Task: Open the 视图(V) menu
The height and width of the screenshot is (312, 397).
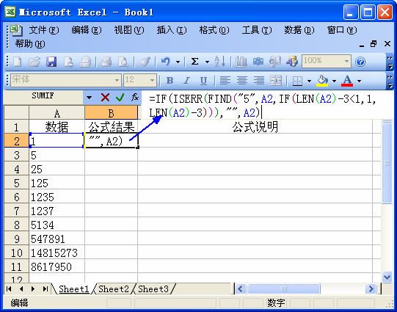Action: (129, 30)
